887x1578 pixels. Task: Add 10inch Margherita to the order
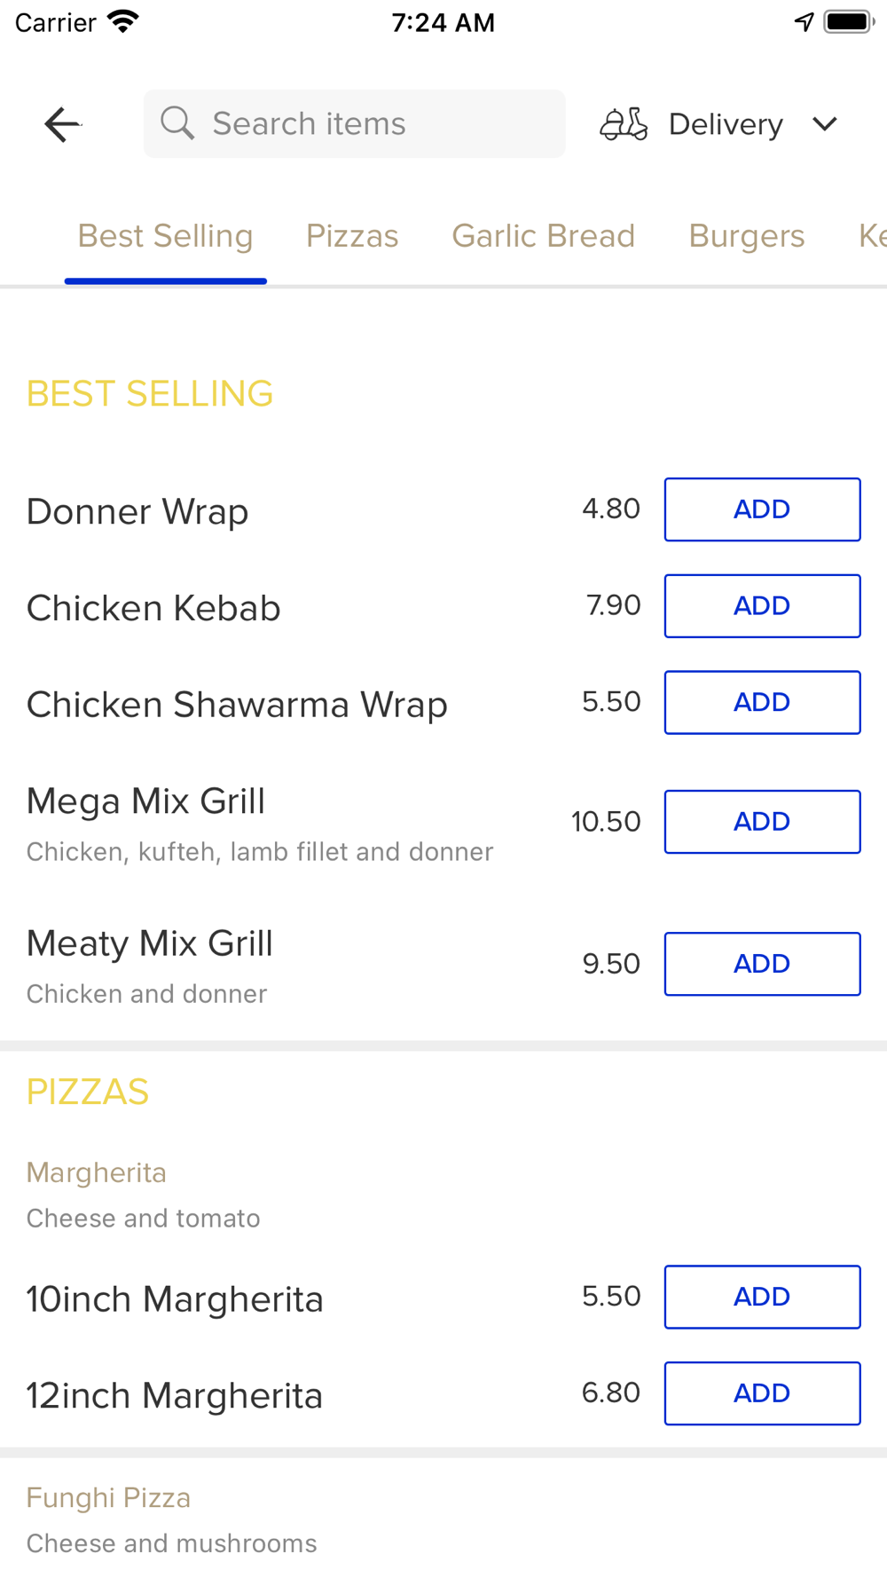pyautogui.click(x=762, y=1297)
